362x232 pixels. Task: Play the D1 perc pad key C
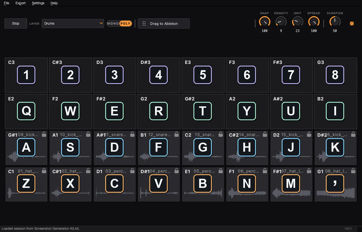click(x=115, y=184)
